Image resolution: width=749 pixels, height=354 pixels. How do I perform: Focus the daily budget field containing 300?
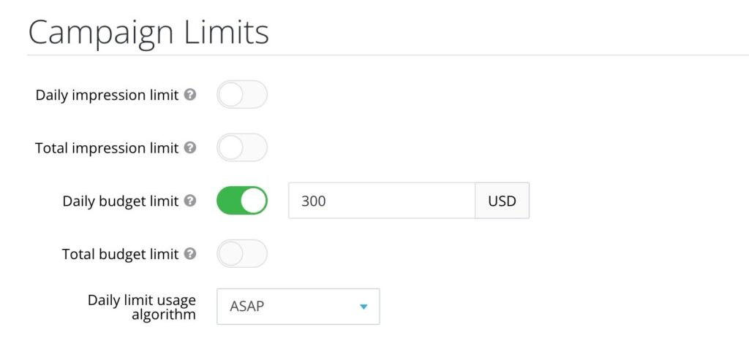382,201
